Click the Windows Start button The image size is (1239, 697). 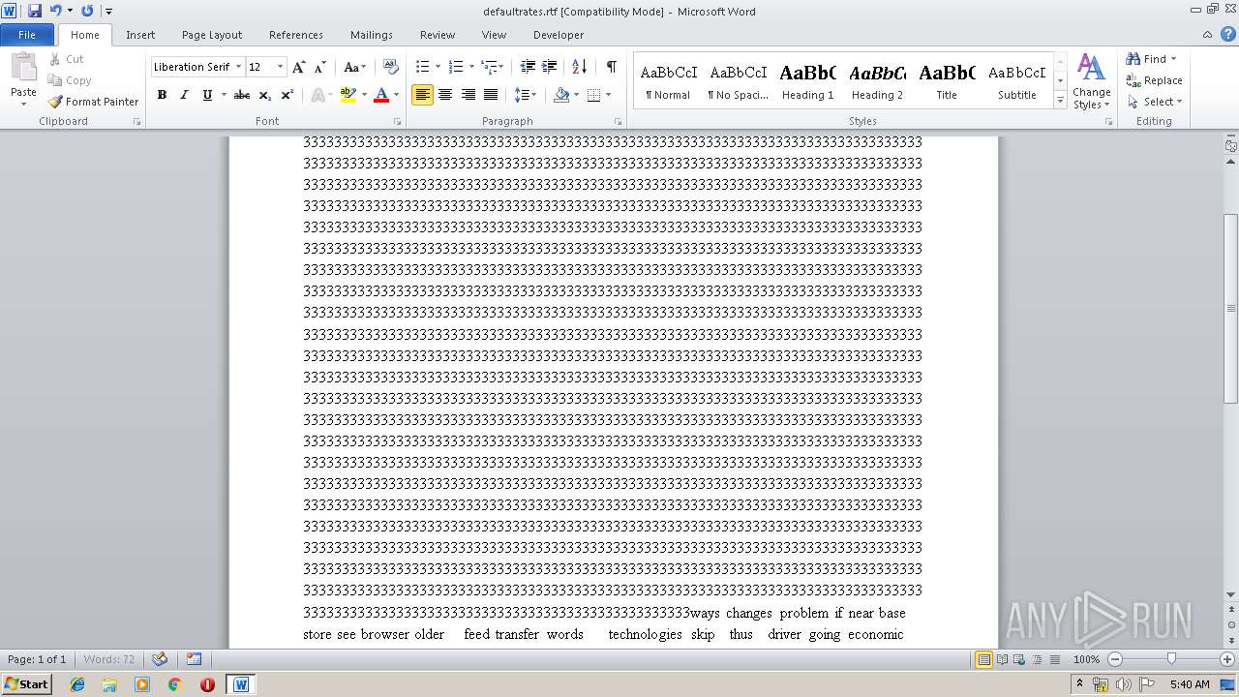pos(26,684)
